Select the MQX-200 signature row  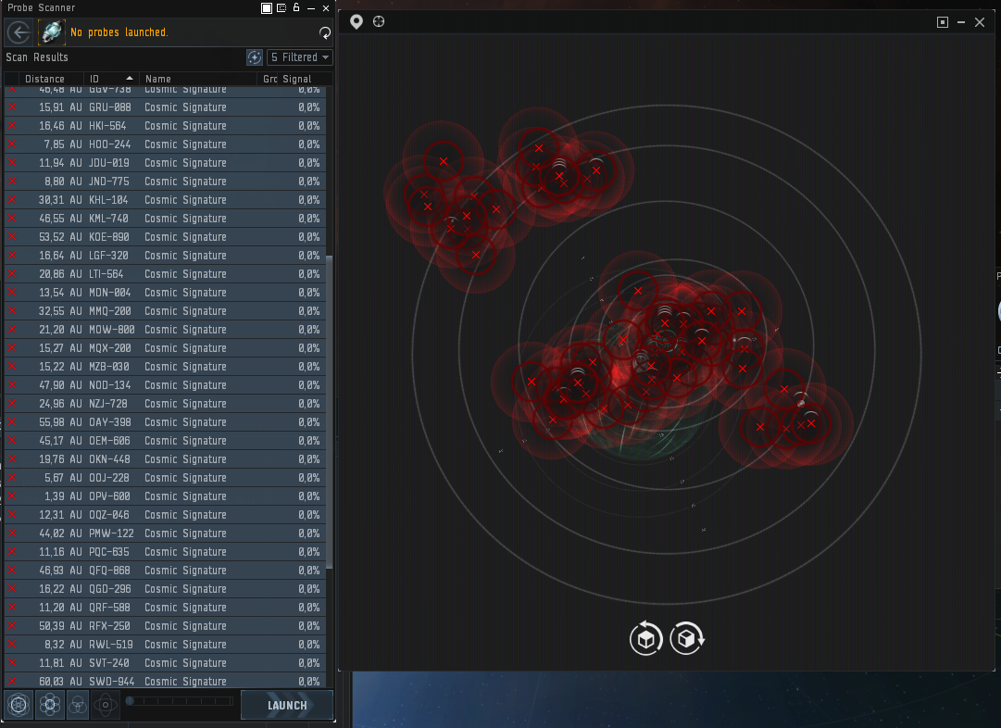tap(165, 348)
